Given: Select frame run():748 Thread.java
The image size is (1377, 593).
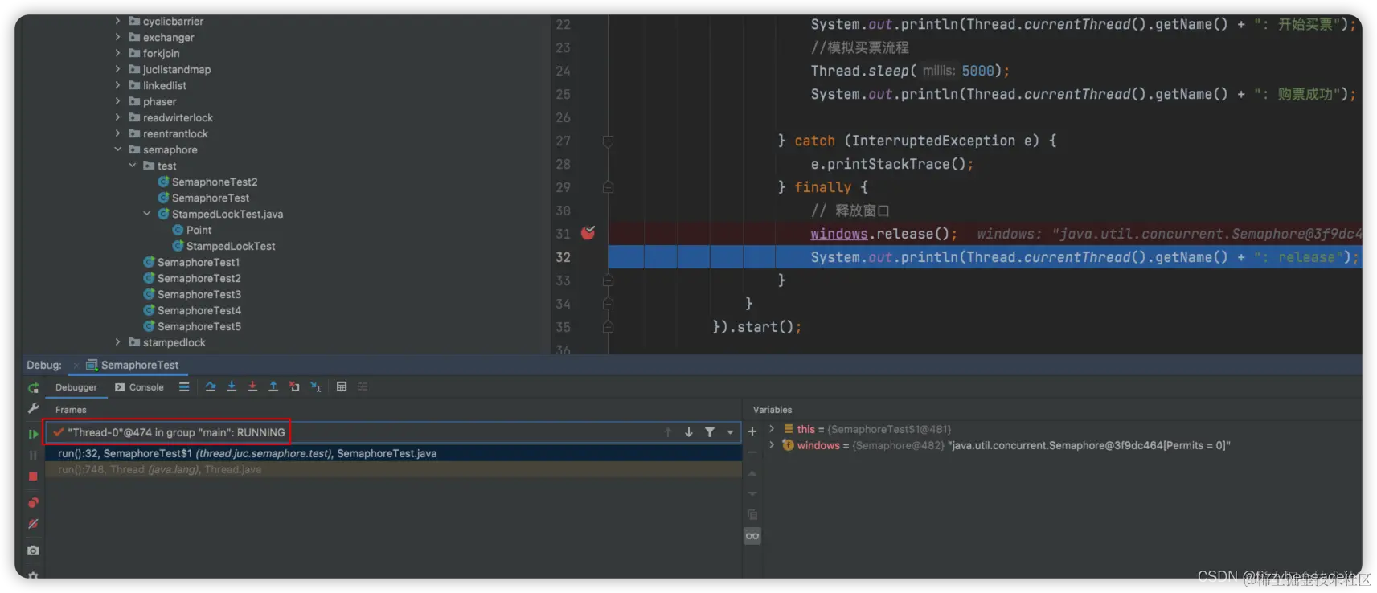Looking at the screenshot, I should coord(393,469).
